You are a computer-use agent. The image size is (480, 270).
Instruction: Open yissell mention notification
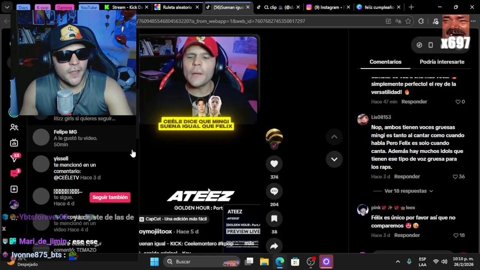pos(83,168)
